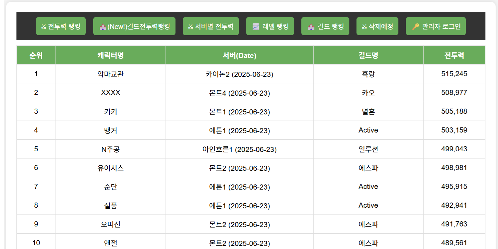Click the 전투력 column header
The image size is (498, 249).
(454, 55)
